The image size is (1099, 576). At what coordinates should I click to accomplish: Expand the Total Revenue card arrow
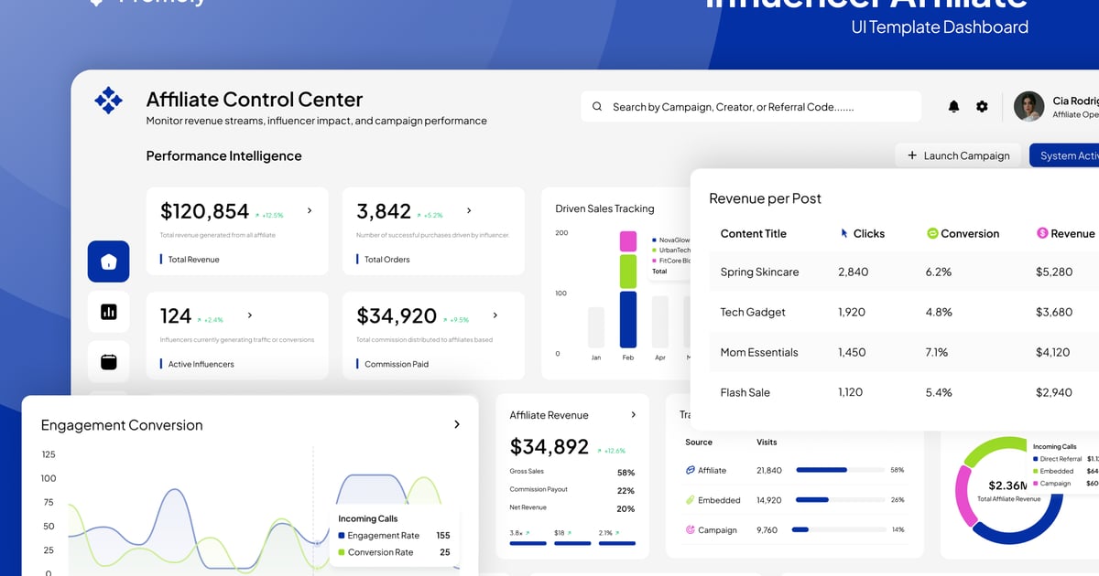pos(310,210)
